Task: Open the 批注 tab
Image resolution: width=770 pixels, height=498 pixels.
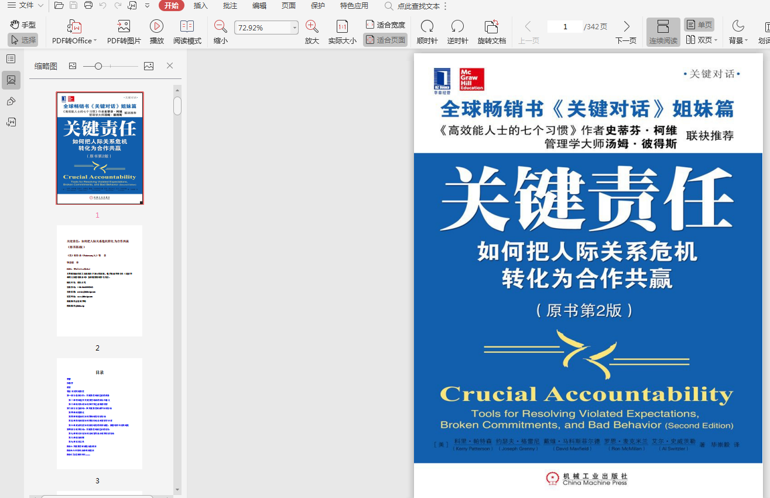Action: 230,6
